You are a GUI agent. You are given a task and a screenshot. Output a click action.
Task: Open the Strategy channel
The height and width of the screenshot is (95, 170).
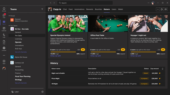tap(18, 80)
